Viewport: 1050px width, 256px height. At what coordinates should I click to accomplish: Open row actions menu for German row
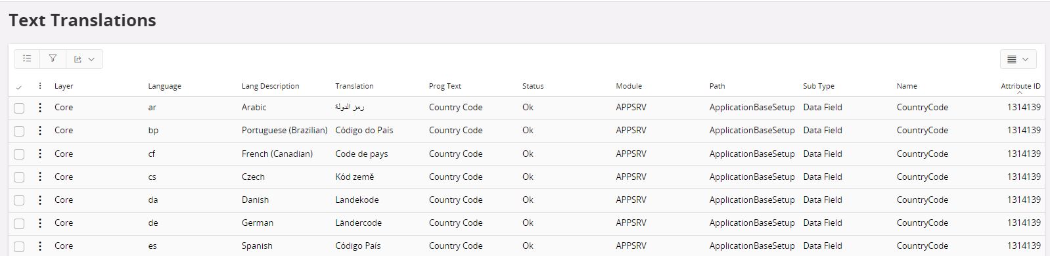40,223
